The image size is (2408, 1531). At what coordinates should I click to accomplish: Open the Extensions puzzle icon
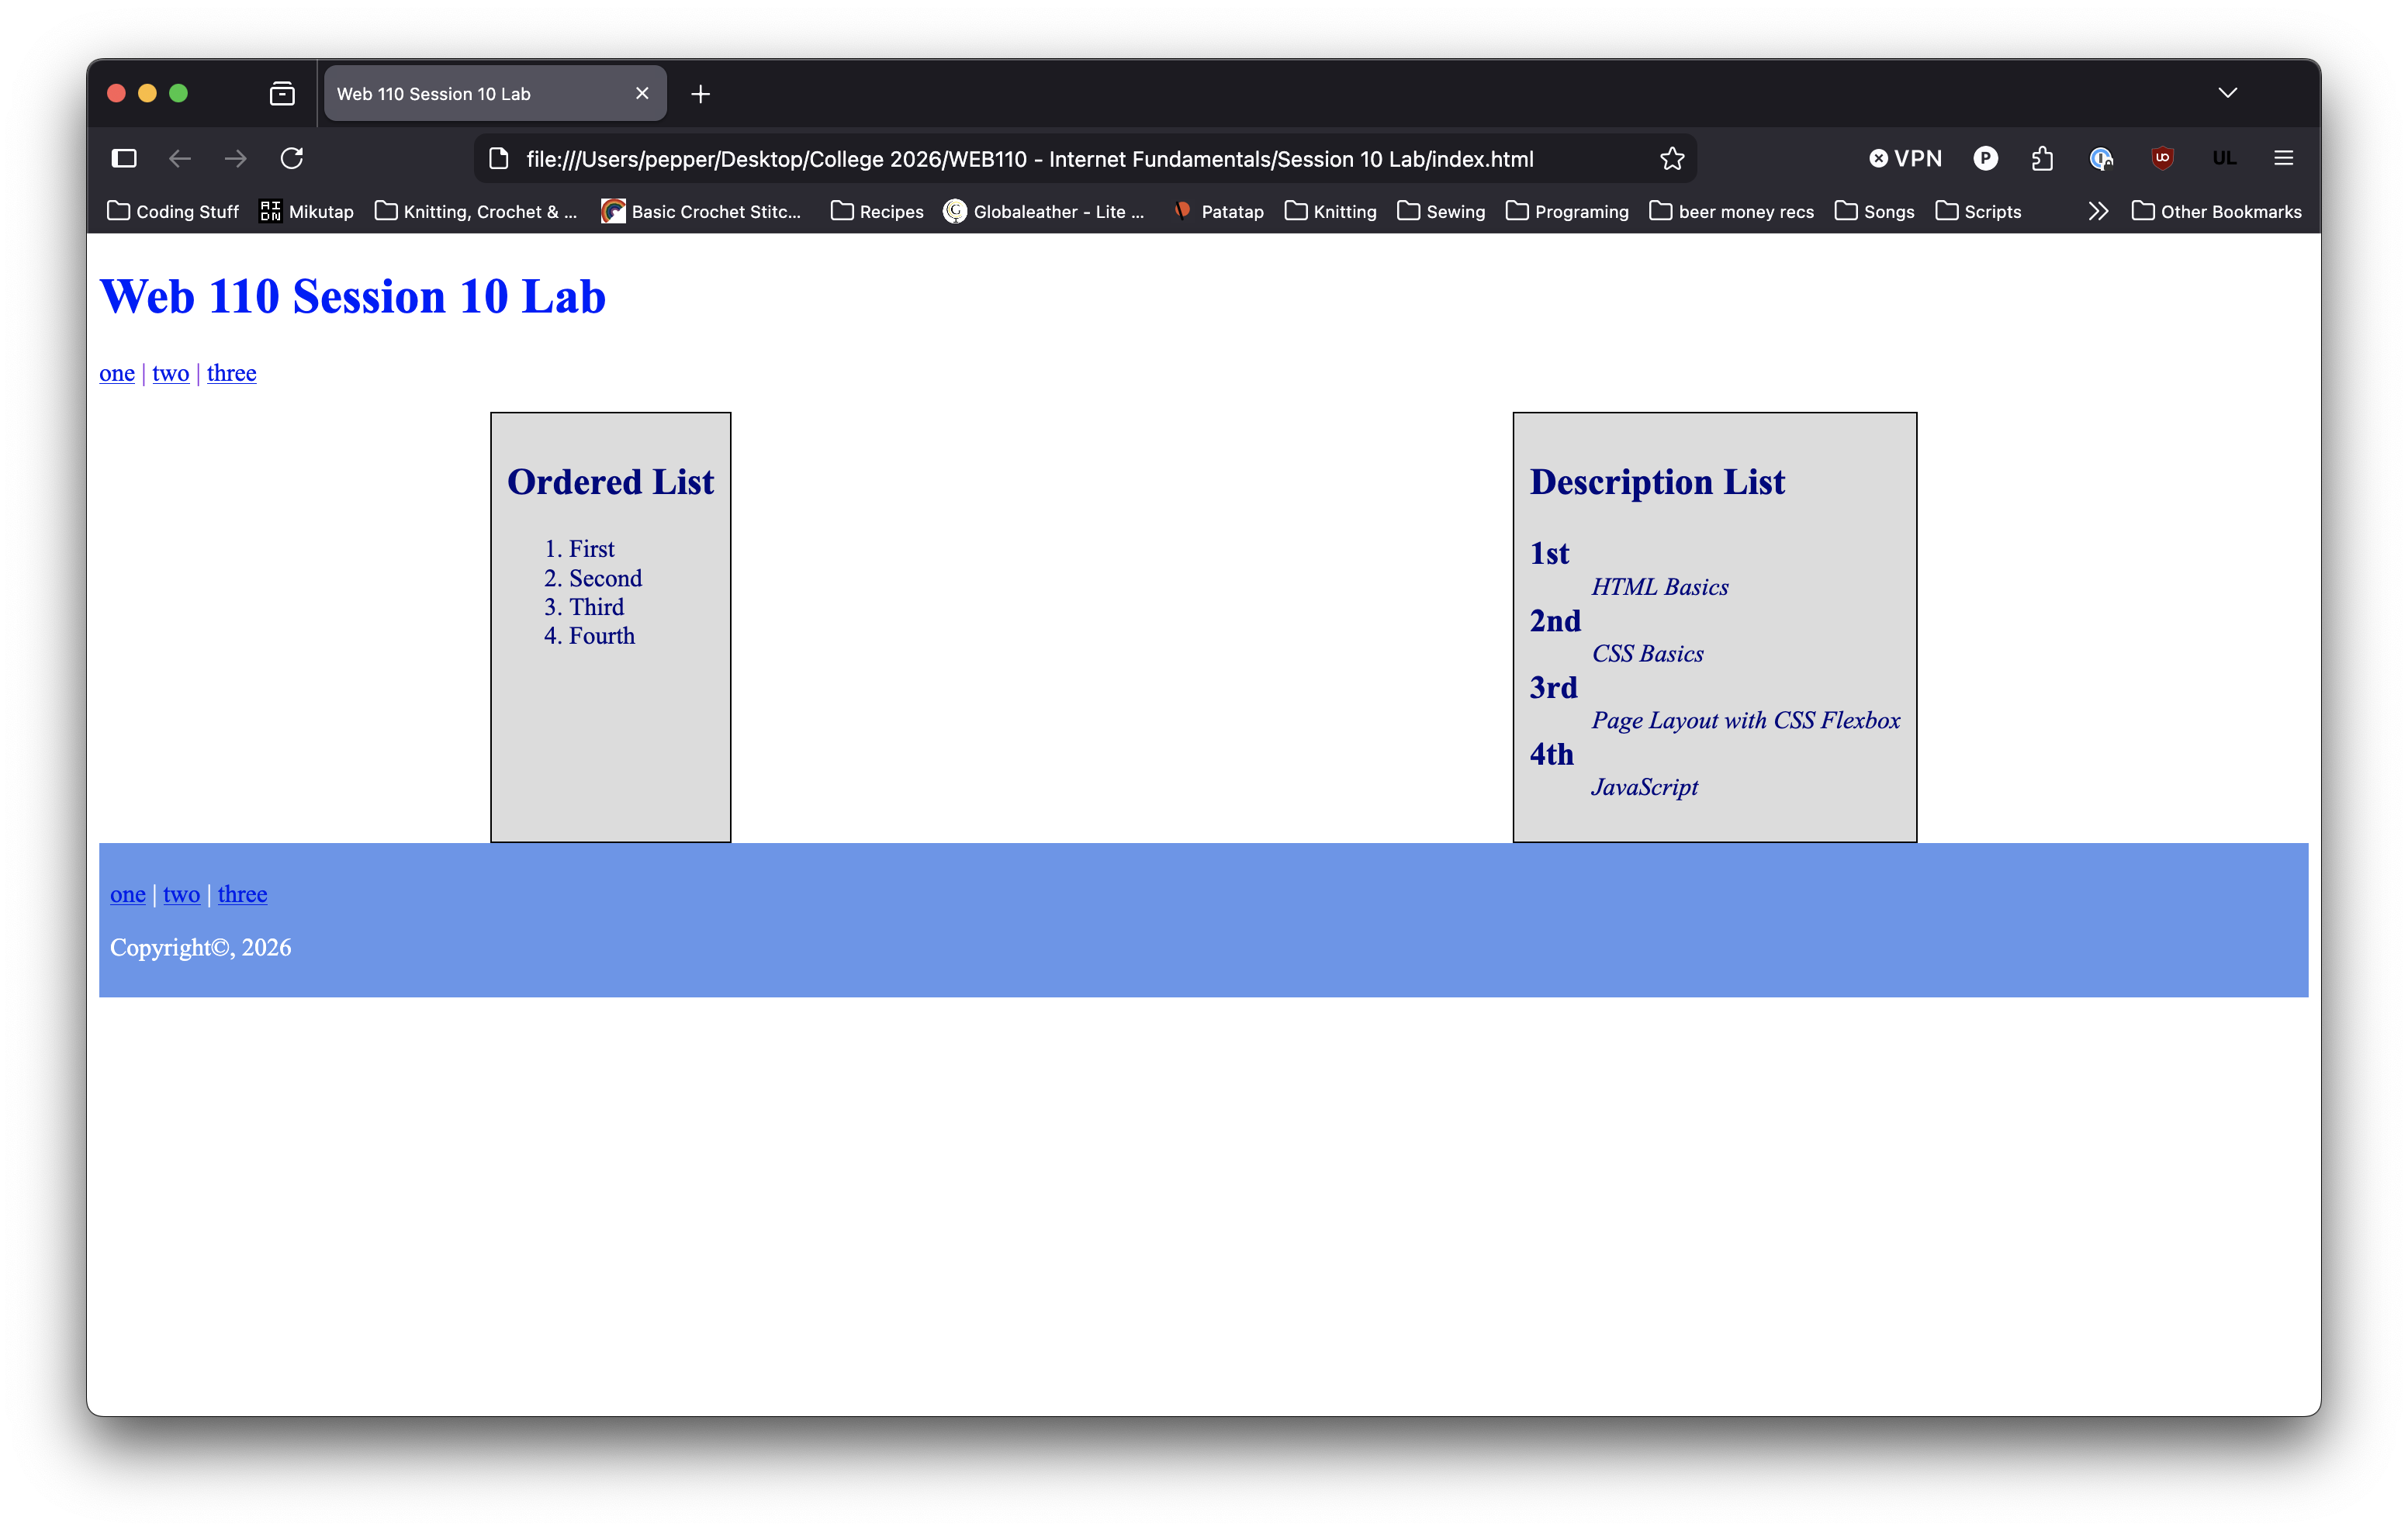pyautogui.click(x=2042, y=158)
